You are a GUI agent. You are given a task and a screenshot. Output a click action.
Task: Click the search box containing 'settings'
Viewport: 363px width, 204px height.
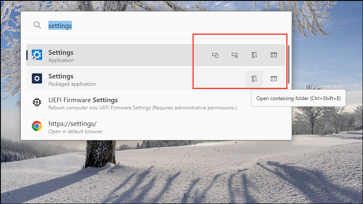[x=156, y=25]
